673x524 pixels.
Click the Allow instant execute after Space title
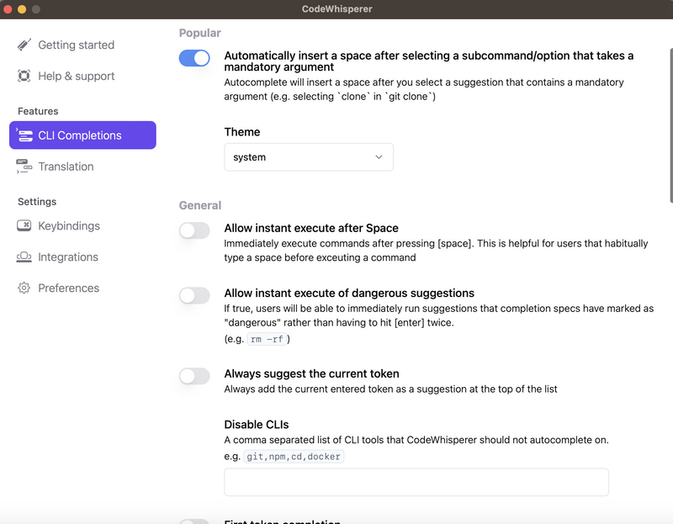[x=311, y=228]
